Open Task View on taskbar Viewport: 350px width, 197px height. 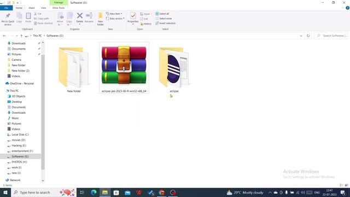[x=81, y=192]
